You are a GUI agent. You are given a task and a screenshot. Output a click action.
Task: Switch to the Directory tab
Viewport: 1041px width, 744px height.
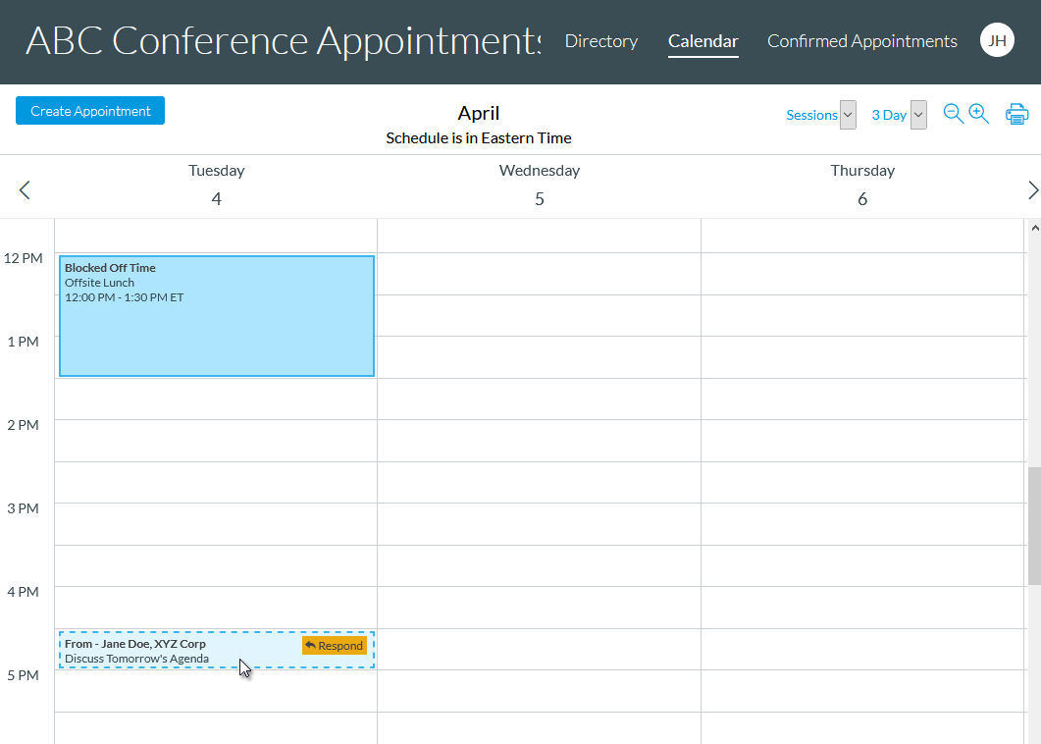point(601,41)
